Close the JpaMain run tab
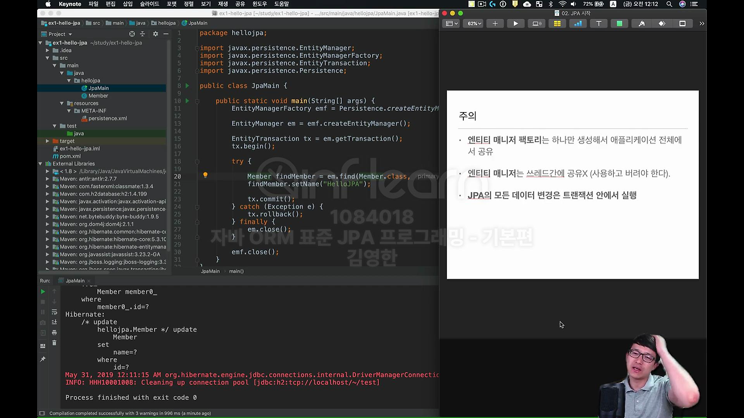Image resolution: width=744 pixels, height=418 pixels. pos(90,281)
